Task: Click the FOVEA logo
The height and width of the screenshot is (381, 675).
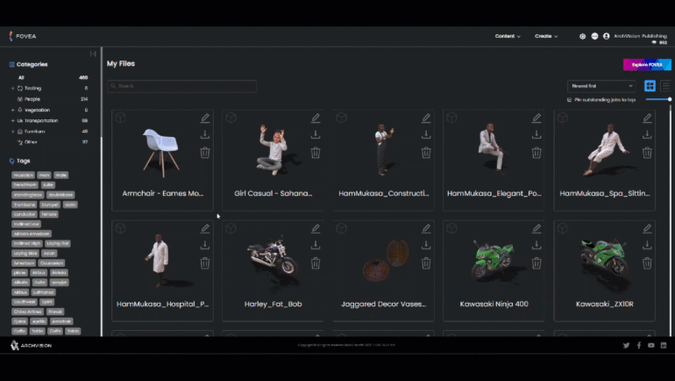Action: click(23, 36)
